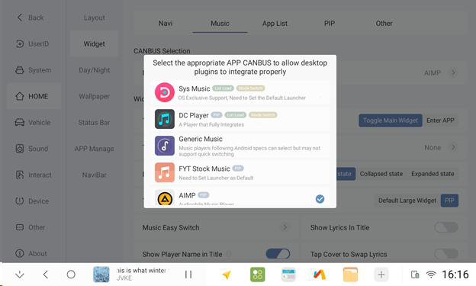Open the Layout submenu
476x286 pixels.
pos(94,18)
